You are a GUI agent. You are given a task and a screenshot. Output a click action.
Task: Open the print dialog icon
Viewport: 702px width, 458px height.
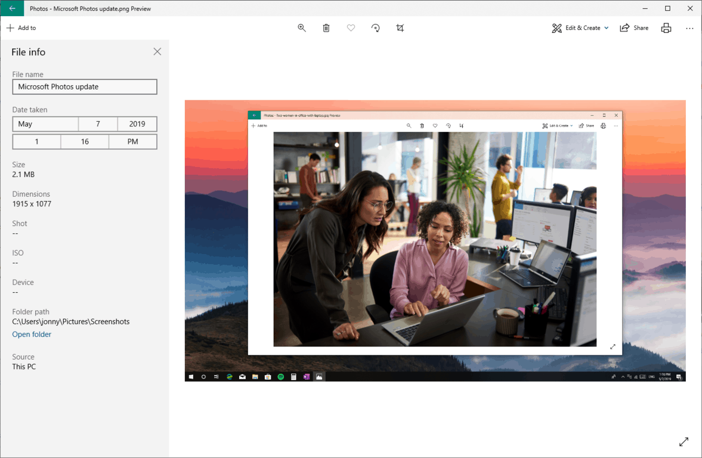[x=666, y=28]
